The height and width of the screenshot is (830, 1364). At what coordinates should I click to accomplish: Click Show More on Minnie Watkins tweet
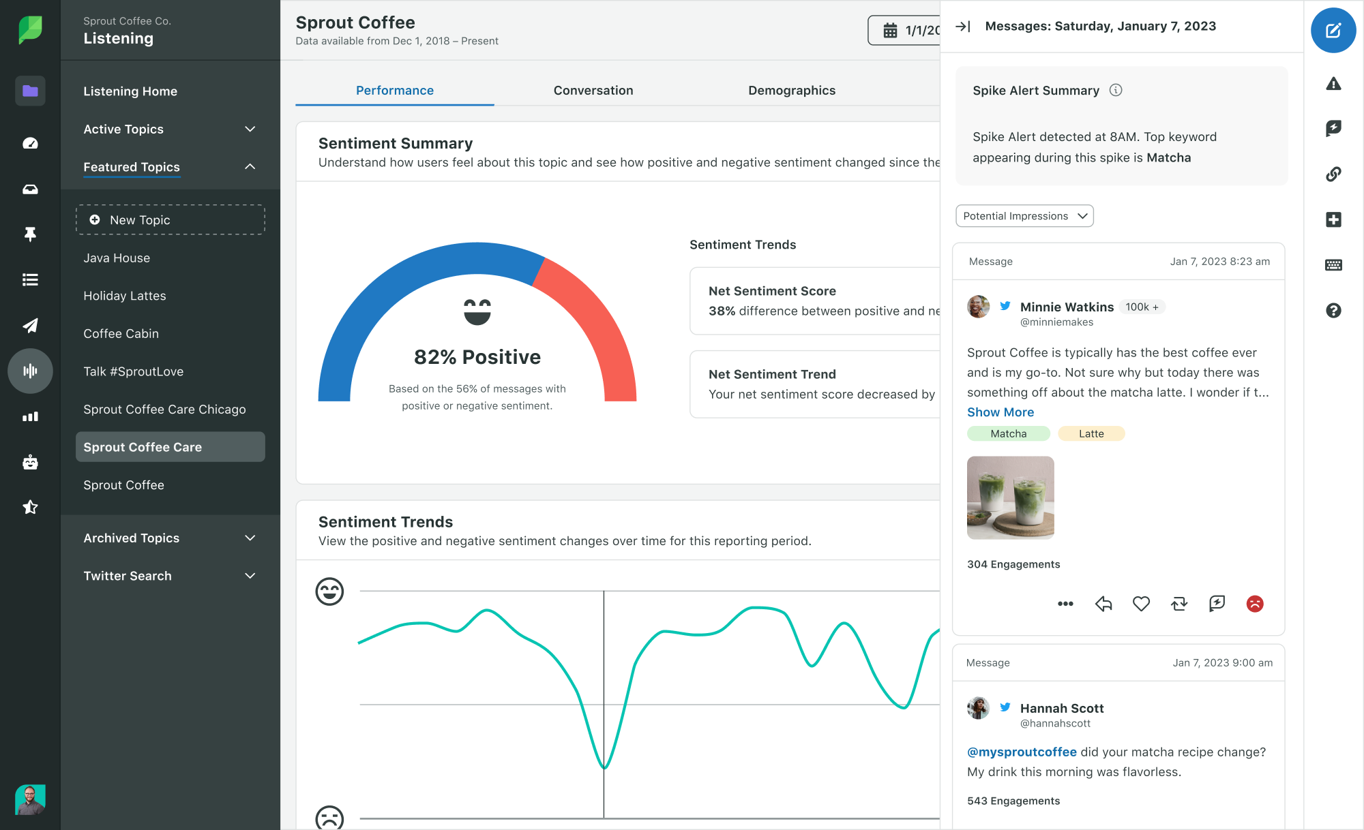coord(1000,412)
